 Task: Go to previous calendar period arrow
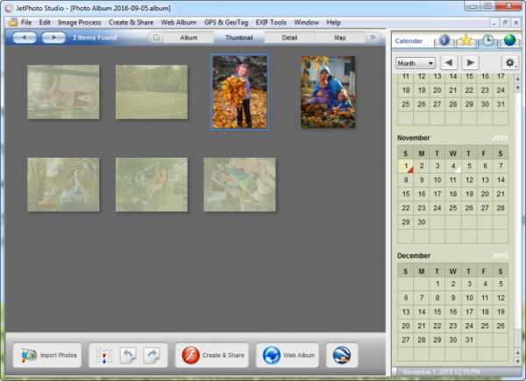pyautogui.click(x=449, y=63)
